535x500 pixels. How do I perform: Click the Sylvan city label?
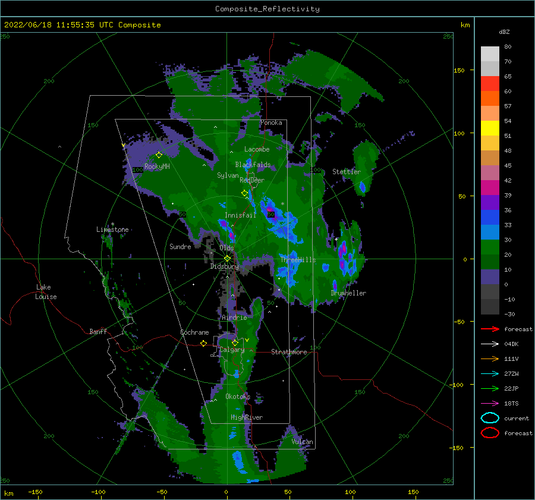228,175
